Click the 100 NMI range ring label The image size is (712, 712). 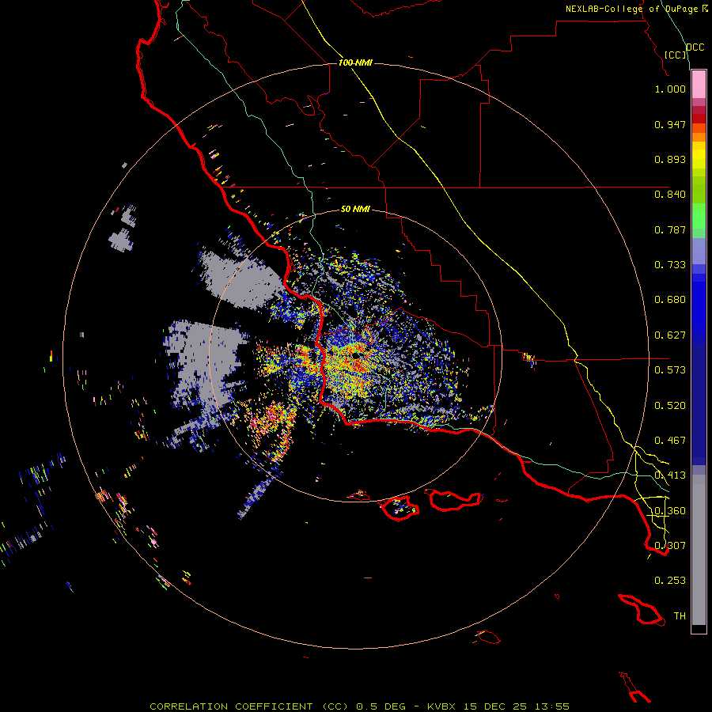tap(355, 62)
